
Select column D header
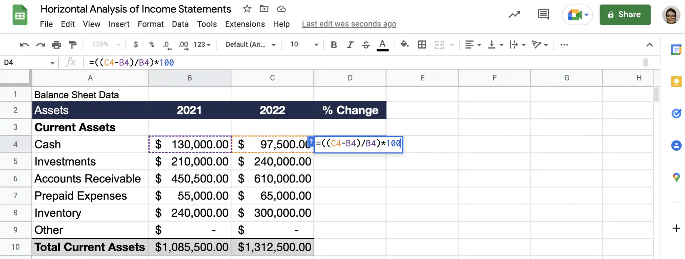[x=350, y=78]
